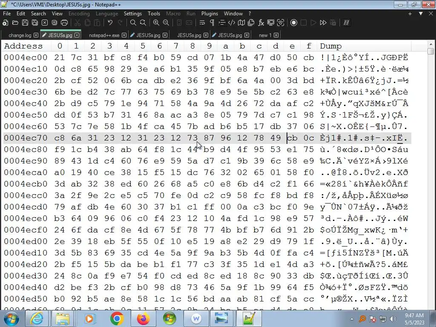This screenshot has width=436, height=327.
Task: Save the current file via toolbar
Action: pos(25,23)
